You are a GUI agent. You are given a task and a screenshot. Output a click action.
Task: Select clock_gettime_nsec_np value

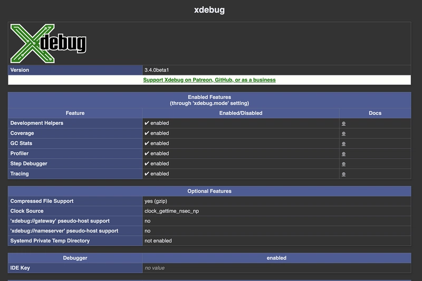(172, 211)
